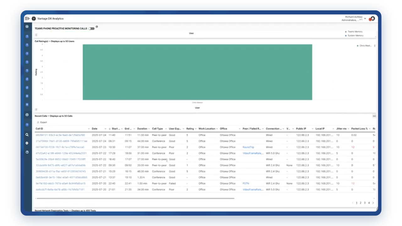
Task: Click the Vantage DX logo icon
Action: (x=34, y=19)
